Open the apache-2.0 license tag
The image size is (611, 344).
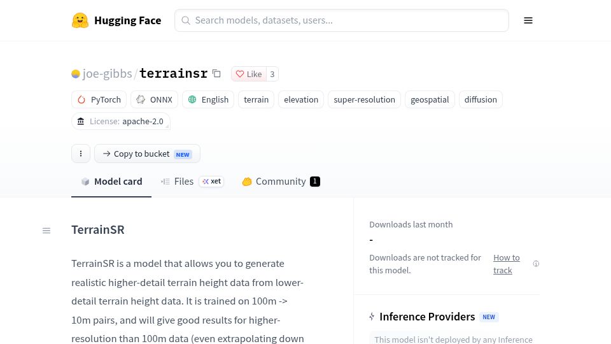pyautogui.click(x=121, y=121)
